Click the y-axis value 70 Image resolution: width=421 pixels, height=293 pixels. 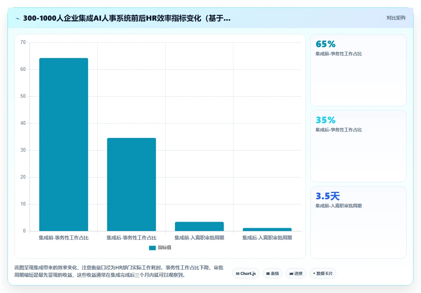23,42
